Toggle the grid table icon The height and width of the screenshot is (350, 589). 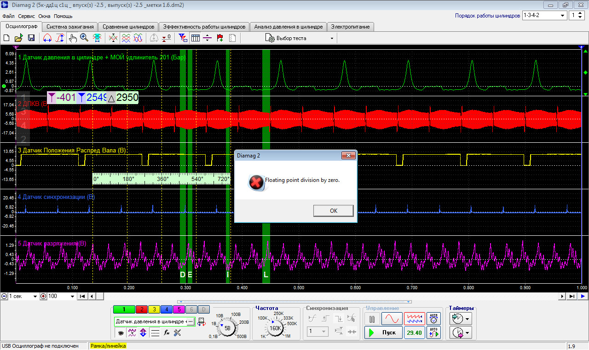[x=195, y=38]
